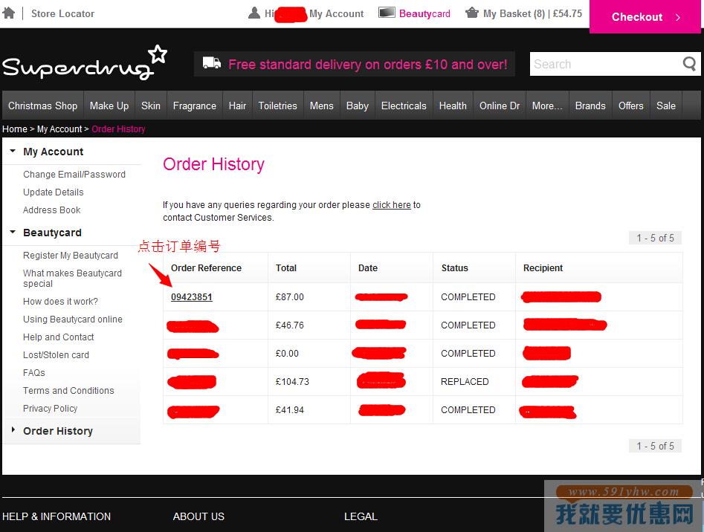Viewport: 704px width, 532px height.
Task: Click the Superdrug logo
Action: point(85,63)
